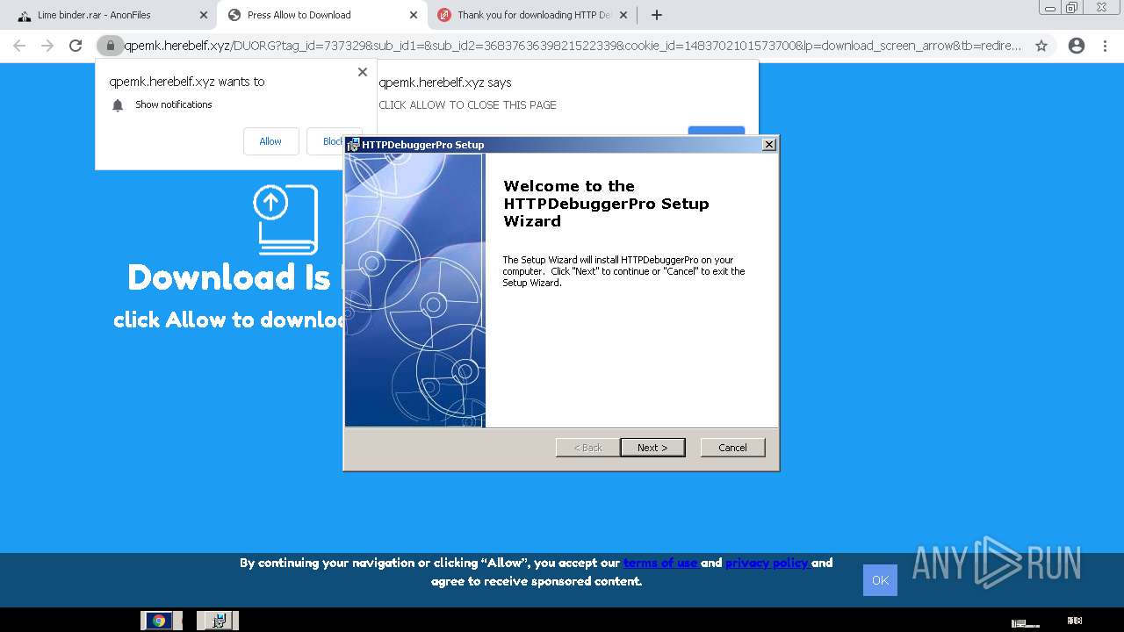This screenshot has width=1124, height=632.
Task: Close the HTTPDebuggerPro Setup window
Action: [769, 145]
